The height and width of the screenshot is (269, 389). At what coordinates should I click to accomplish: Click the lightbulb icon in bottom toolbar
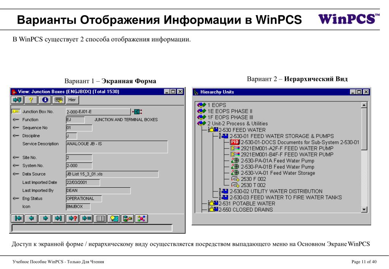click(114, 218)
